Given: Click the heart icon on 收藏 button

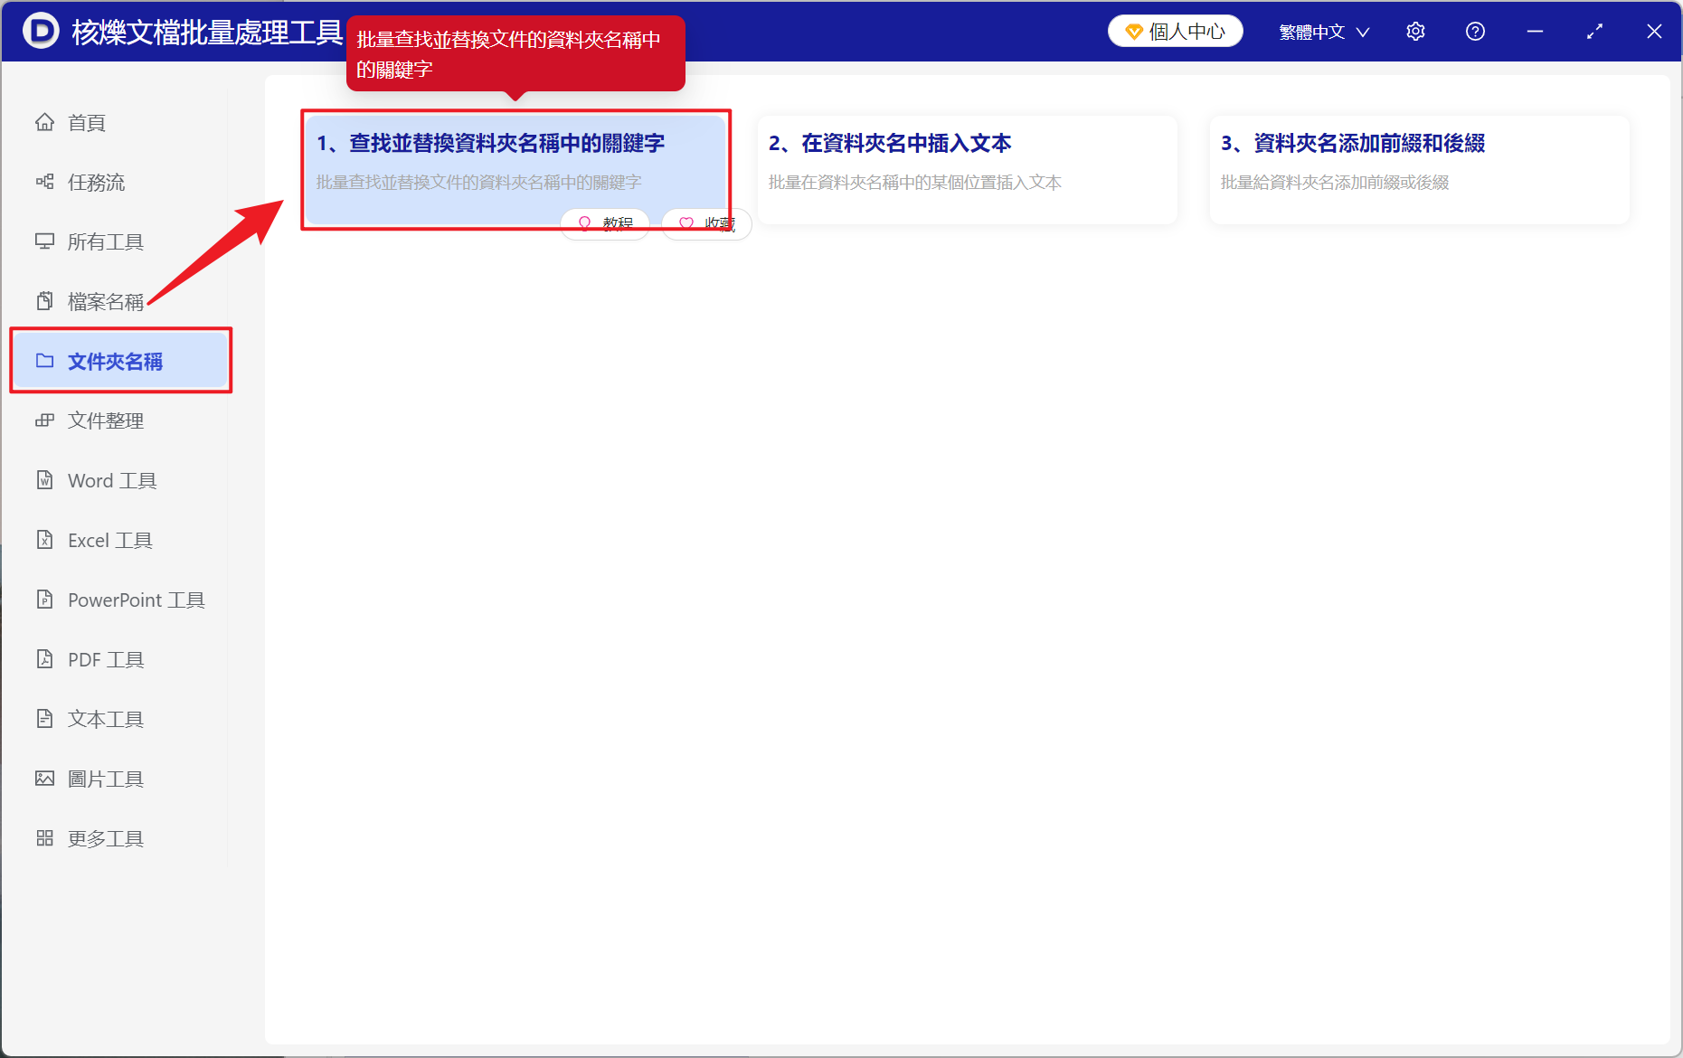Looking at the screenshot, I should click(686, 223).
